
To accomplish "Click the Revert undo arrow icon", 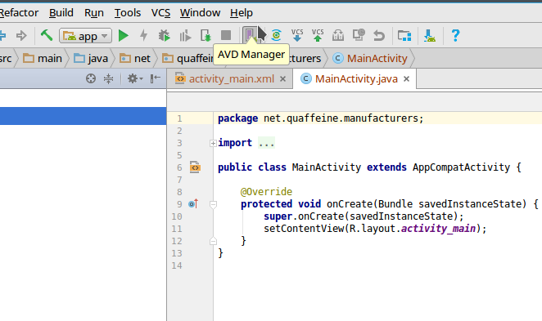I will [379, 35].
